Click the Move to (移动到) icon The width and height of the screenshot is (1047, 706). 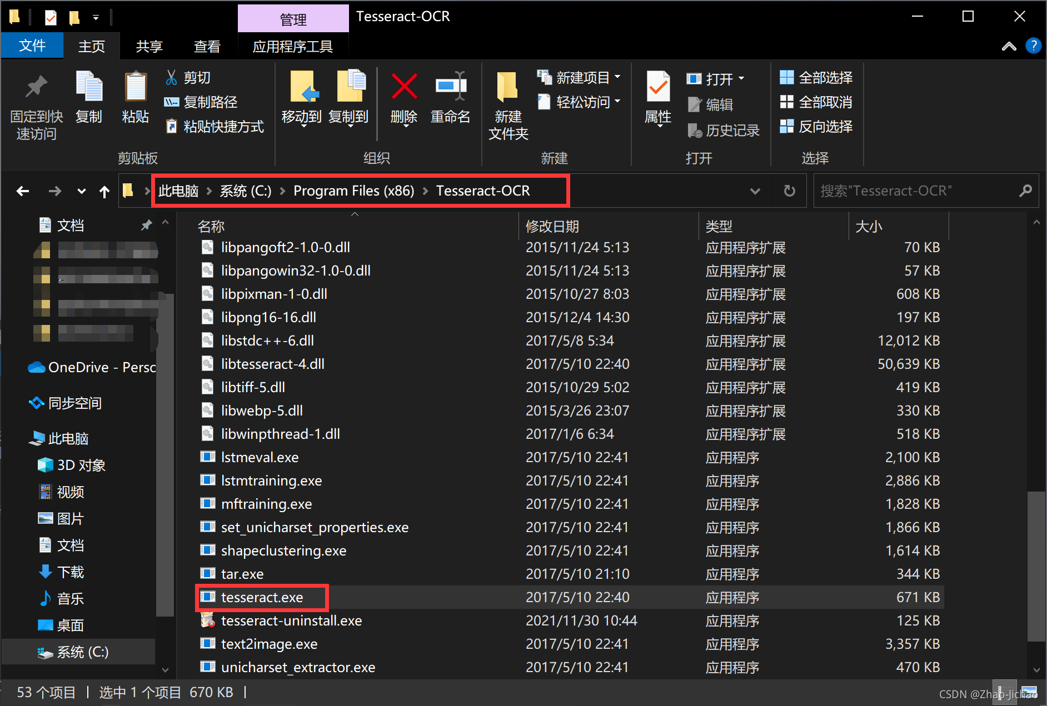[x=303, y=86]
